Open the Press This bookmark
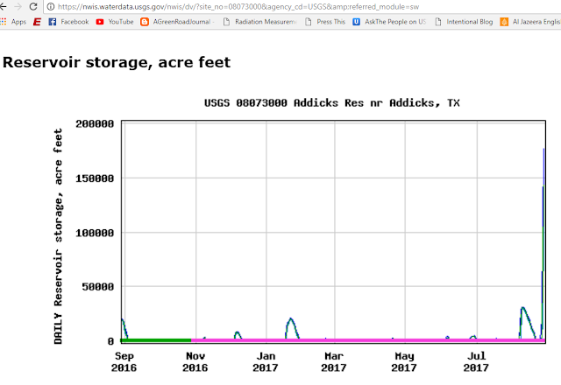This screenshot has width=561, height=385. tap(325, 22)
